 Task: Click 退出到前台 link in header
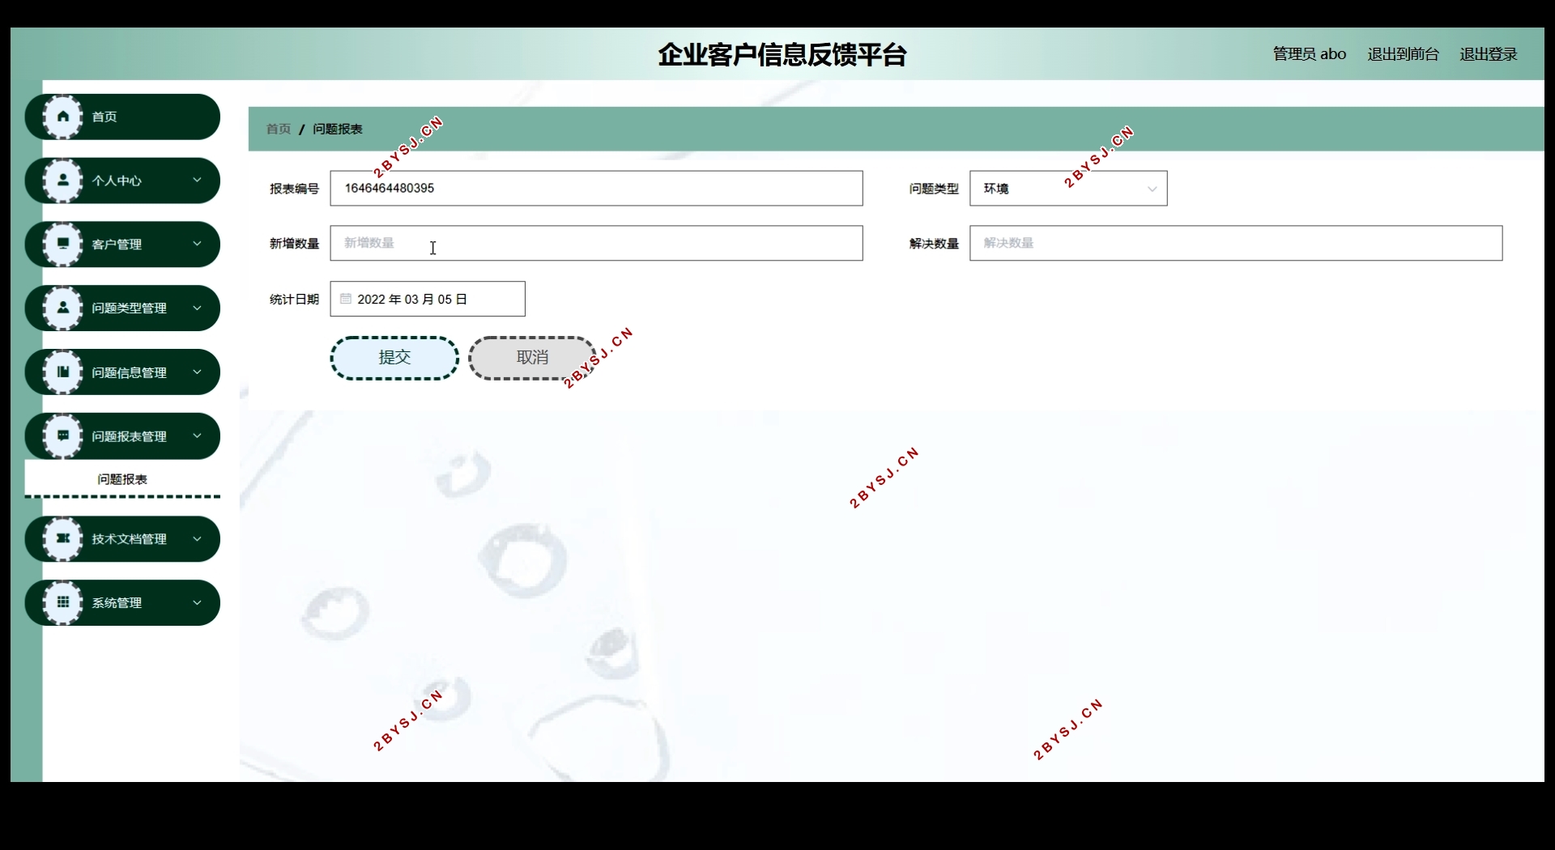1403,54
